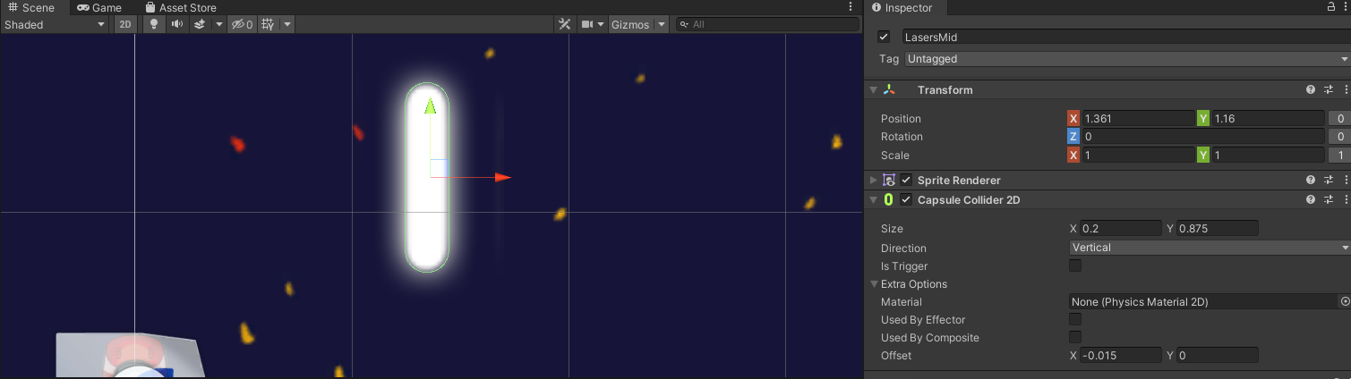
Task: Switch to the Scene tab
Action: [x=31, y=7]
